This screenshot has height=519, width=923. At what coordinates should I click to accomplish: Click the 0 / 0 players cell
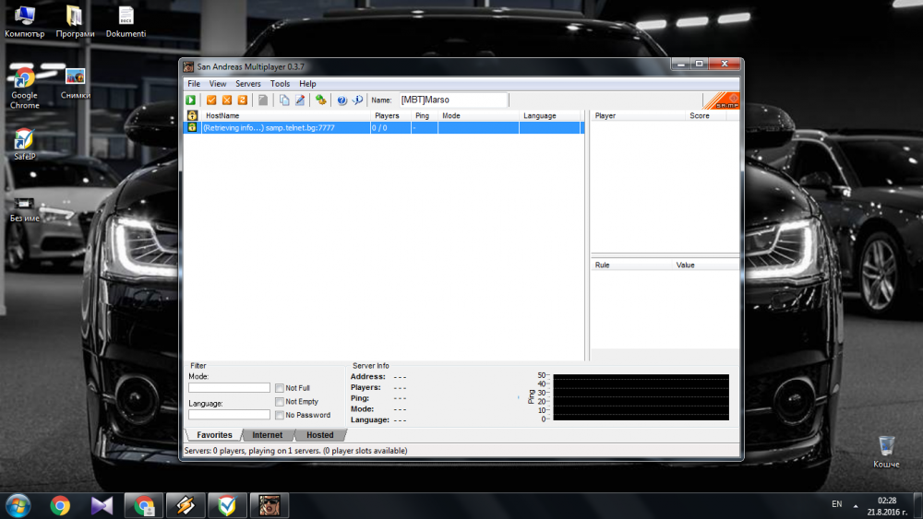(390, 127)
